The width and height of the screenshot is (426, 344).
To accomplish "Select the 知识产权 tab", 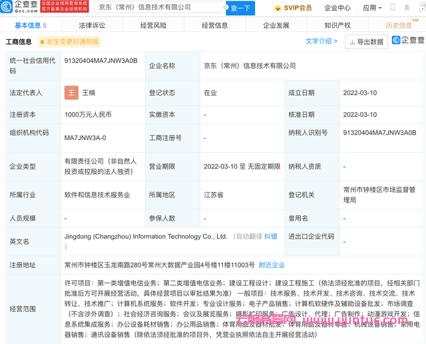I will 337,25.
